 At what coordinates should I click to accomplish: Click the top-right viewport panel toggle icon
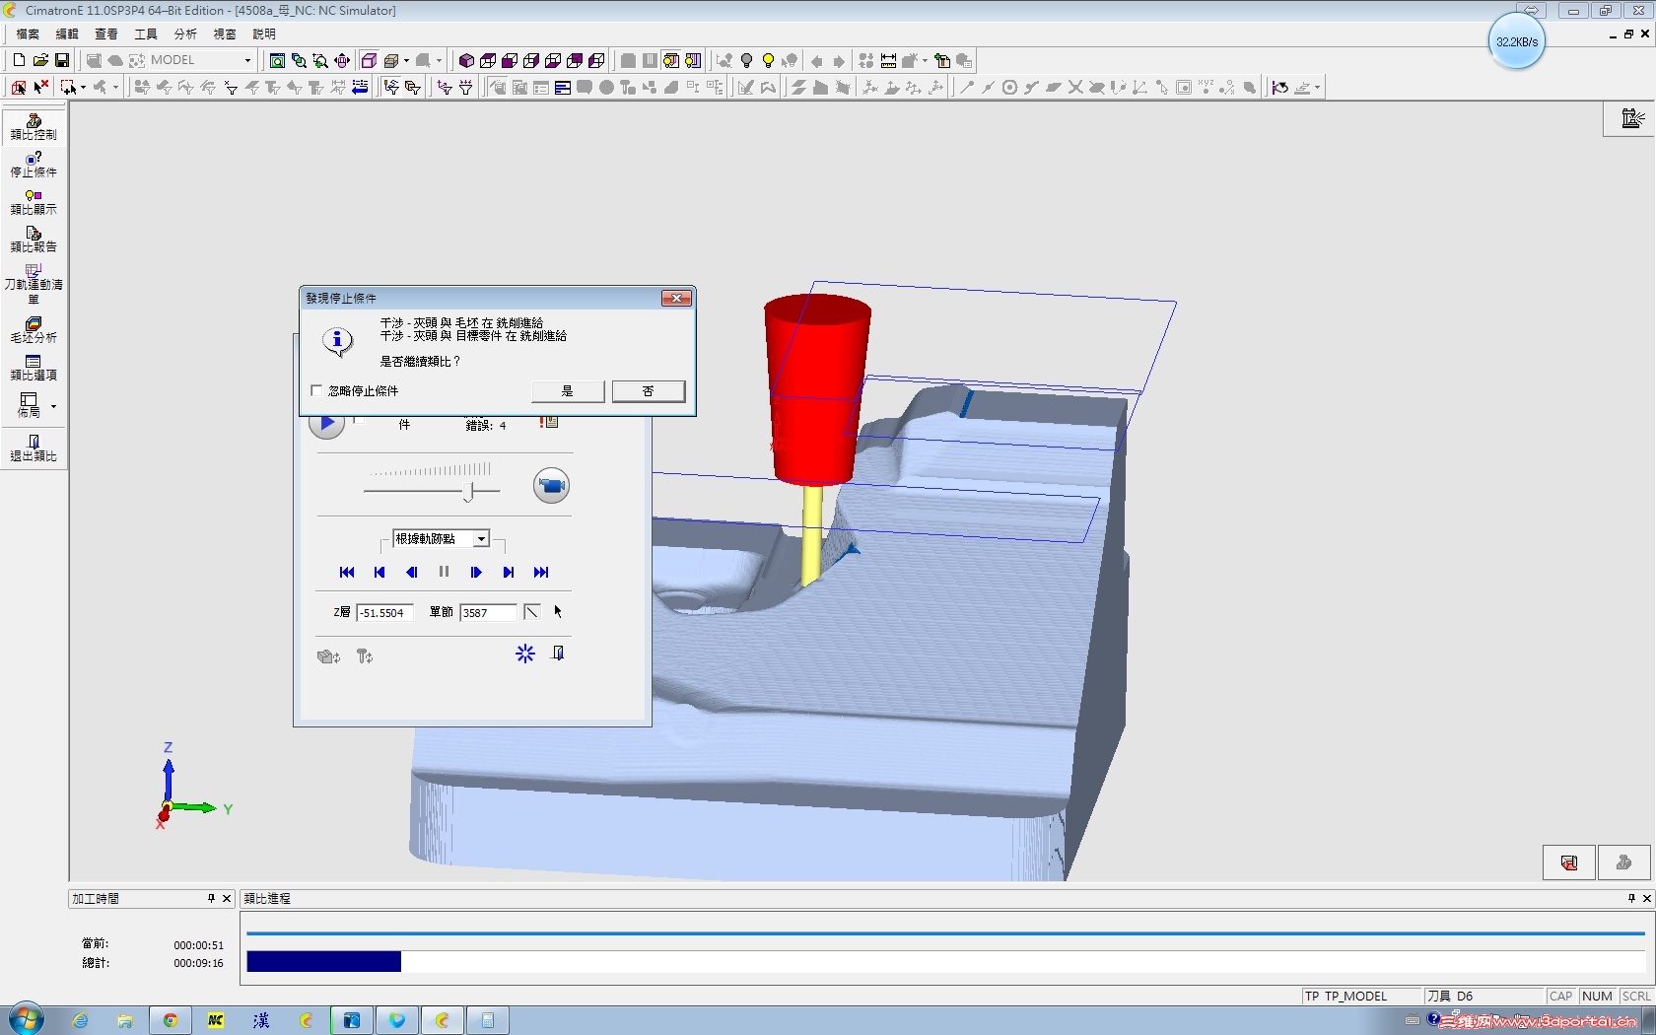pyautogui.click(x=1632, y=118)
